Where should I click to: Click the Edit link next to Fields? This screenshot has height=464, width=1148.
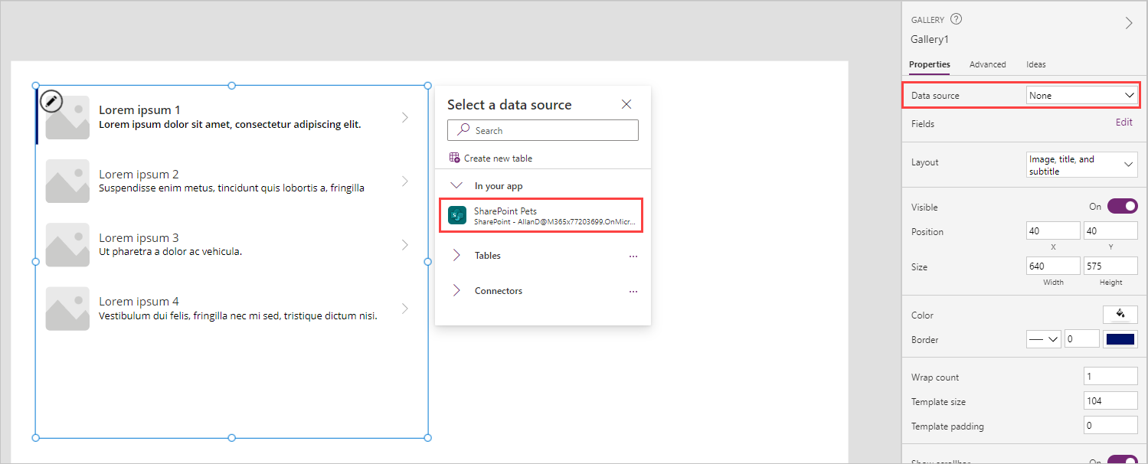click(x=1123, y=122)
